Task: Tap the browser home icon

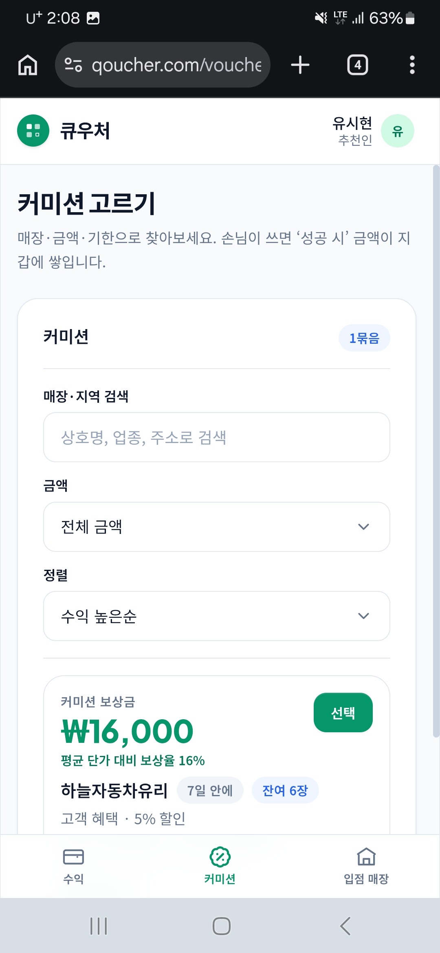Action: pos(28,65)
